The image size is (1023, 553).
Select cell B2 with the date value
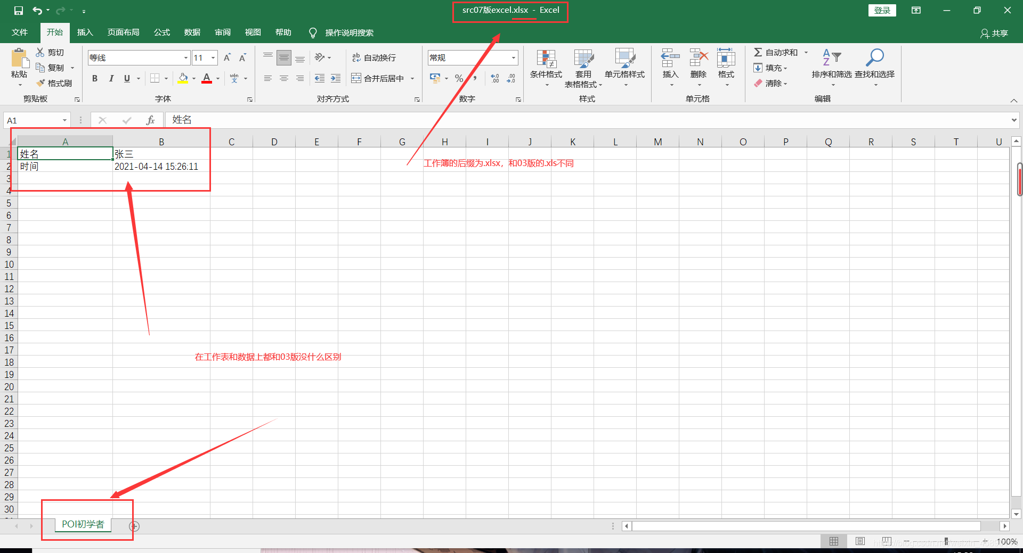tap(161, 167)
